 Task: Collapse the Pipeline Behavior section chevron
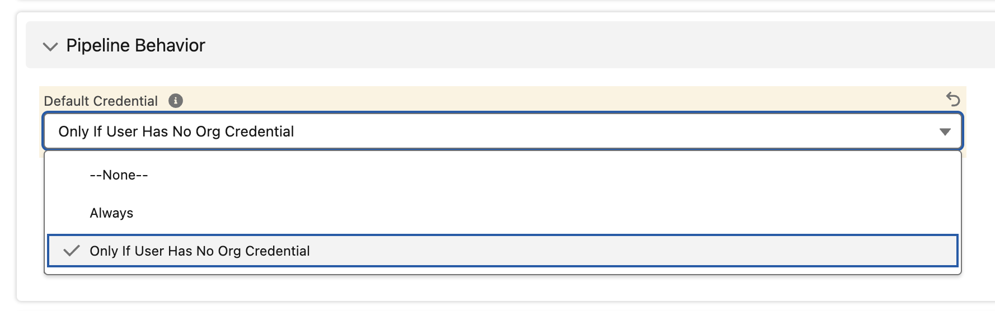click(x=50, y=46)
